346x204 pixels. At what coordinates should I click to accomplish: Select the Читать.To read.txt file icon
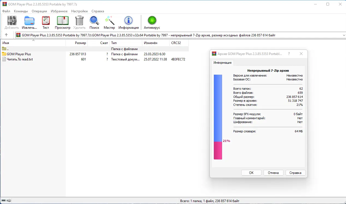4,59
